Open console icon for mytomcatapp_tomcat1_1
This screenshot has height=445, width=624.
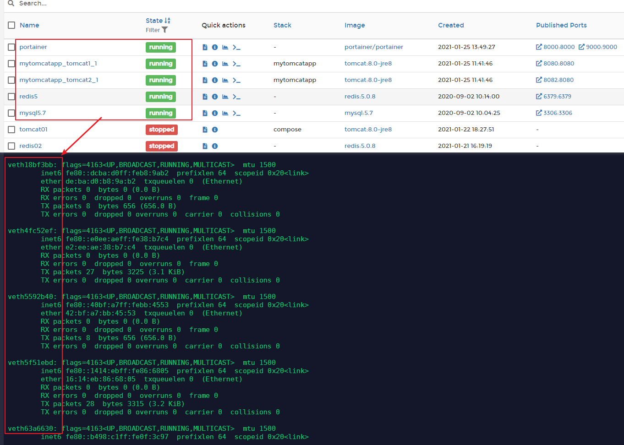236,64
